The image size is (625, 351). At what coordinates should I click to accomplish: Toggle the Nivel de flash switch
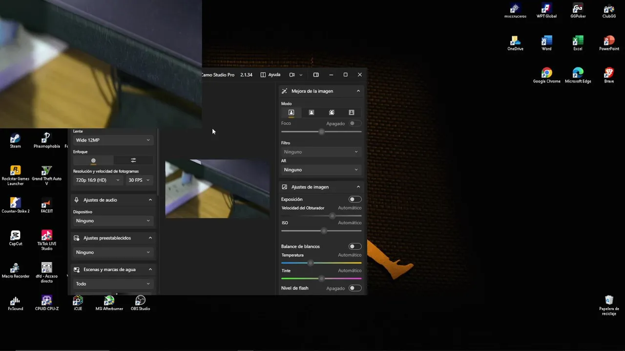click(x=355, y=288)
